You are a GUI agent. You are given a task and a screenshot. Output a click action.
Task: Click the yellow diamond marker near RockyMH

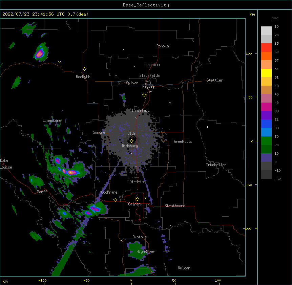pyautogui.click(x=84, y=69)
